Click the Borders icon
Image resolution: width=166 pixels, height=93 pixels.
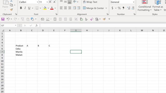pos(37,8)
